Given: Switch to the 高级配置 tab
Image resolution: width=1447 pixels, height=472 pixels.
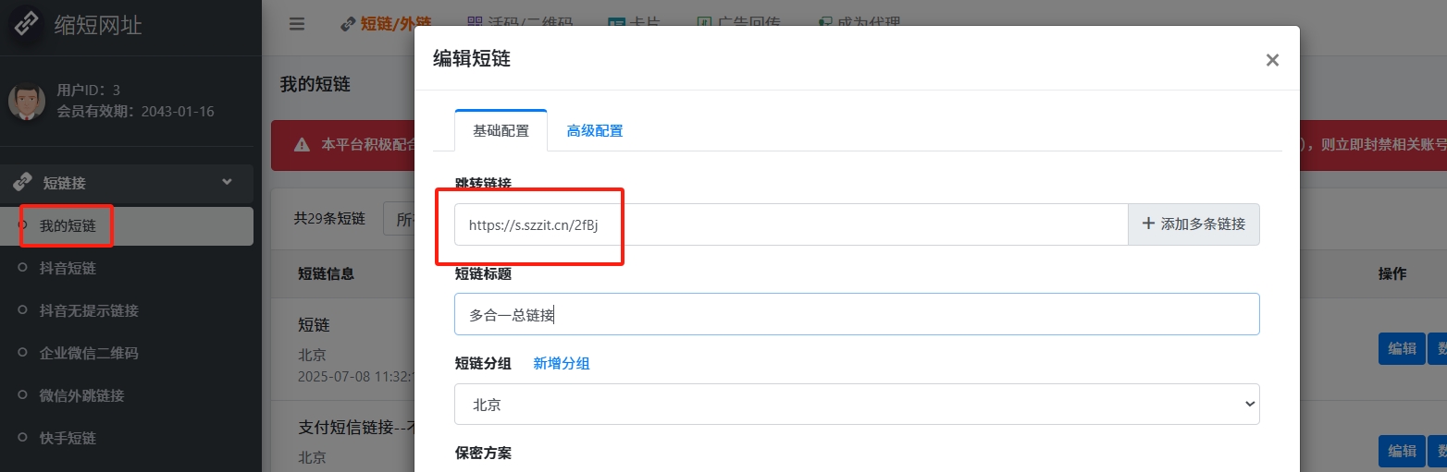Looking at the screenshot, I should 595,131.
